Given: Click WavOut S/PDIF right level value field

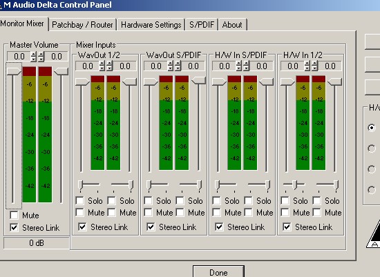Looking at the screenshot, I should [x=193, y=66].
